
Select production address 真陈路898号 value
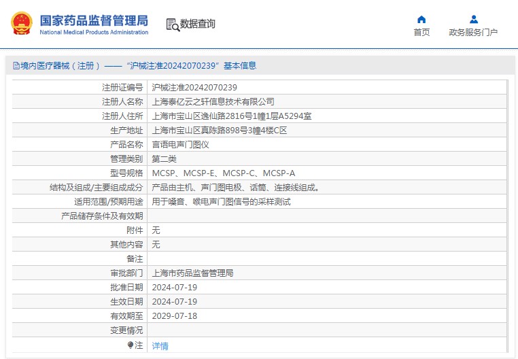(x=219, y=131)
